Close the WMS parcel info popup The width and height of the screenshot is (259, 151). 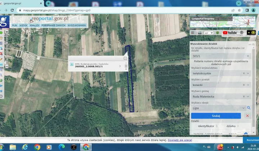click(125, 58)
